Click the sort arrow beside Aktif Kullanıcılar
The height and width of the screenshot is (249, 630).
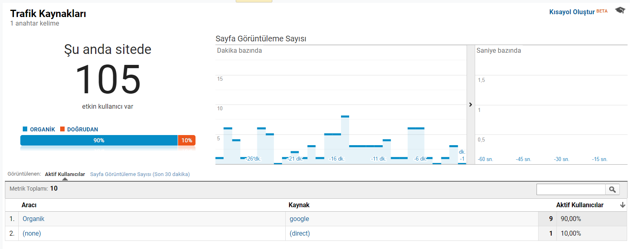pyautogui.click(x=622, y=205)
